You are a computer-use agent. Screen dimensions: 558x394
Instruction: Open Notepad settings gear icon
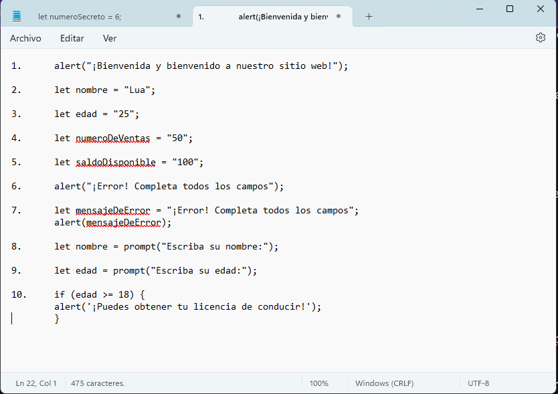click(x=540, y=37)
